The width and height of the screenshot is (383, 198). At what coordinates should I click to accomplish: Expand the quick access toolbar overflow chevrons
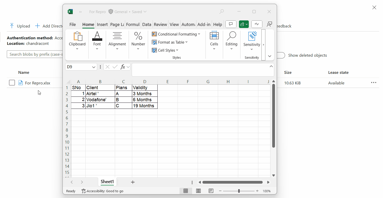tap(81, 12)
